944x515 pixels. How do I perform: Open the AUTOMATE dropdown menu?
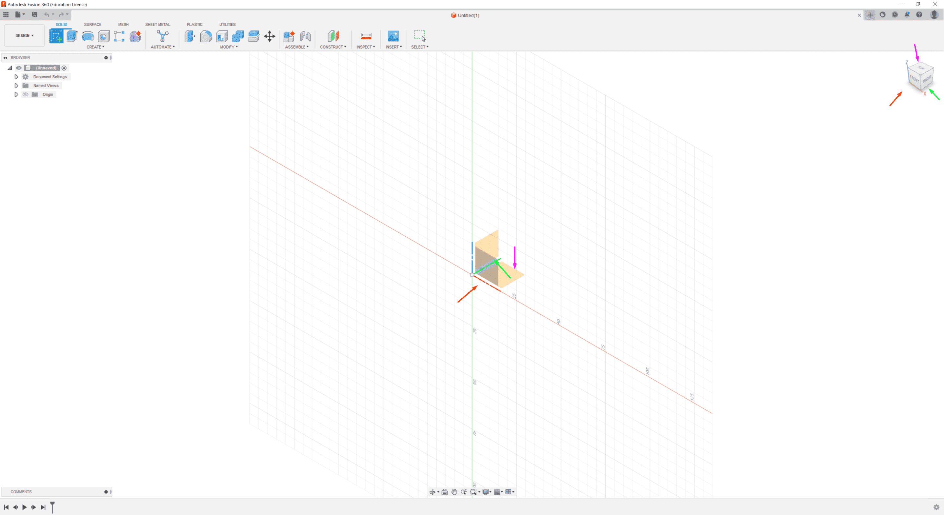pyautogui.click(x=163, y=47)
